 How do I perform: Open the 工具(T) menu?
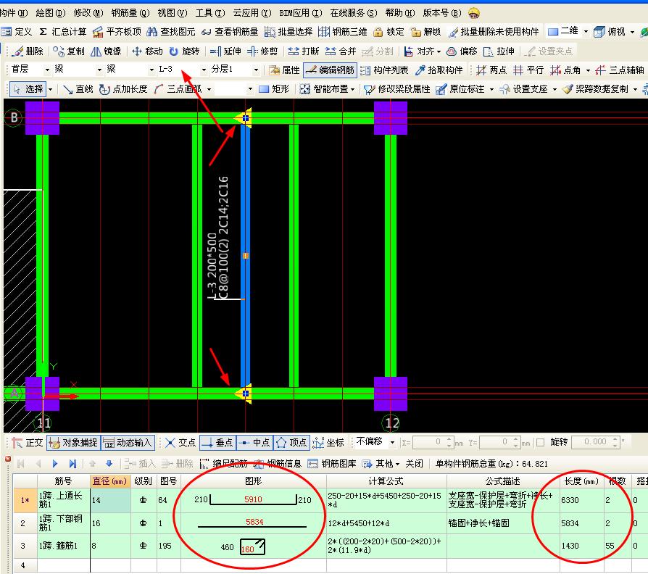point(210,13)
